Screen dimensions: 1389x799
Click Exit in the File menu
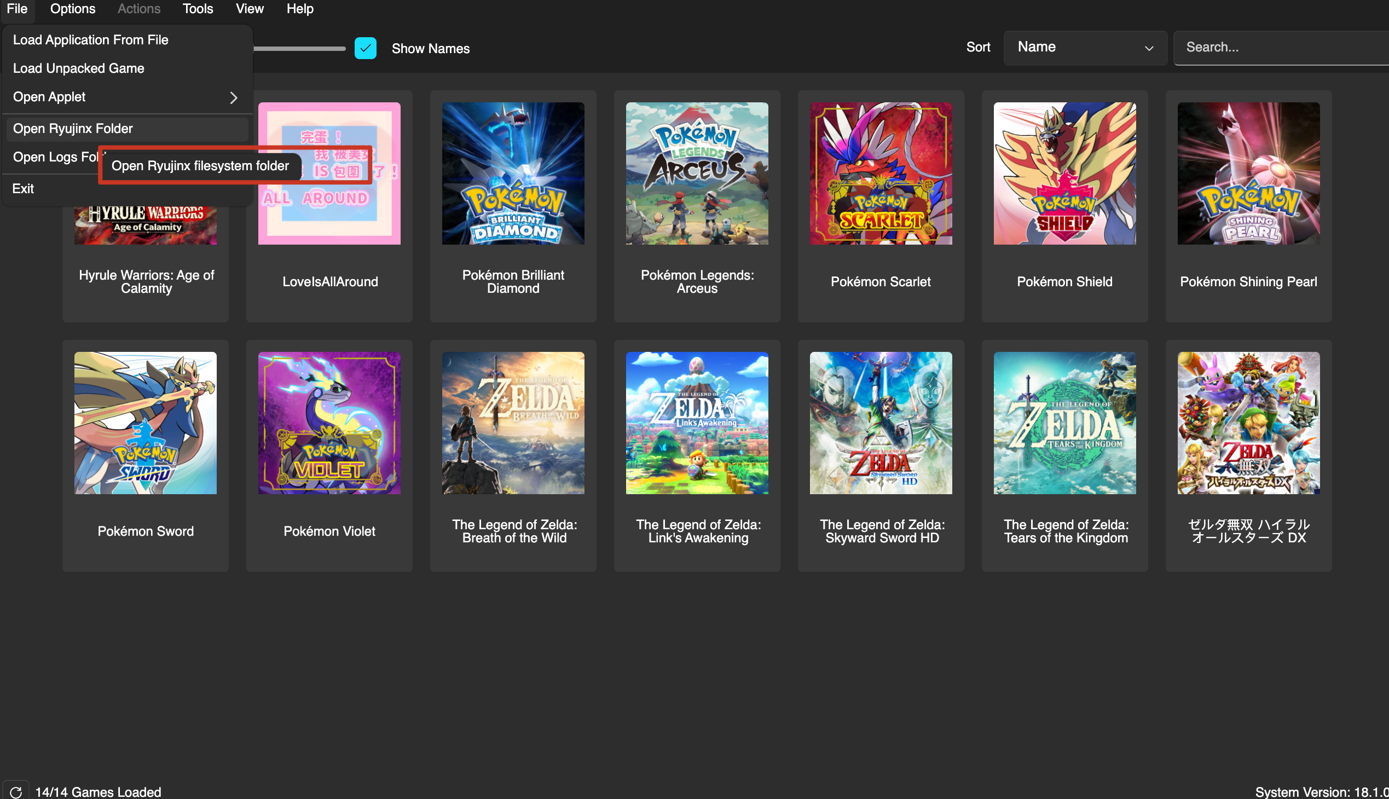point(23,189)
